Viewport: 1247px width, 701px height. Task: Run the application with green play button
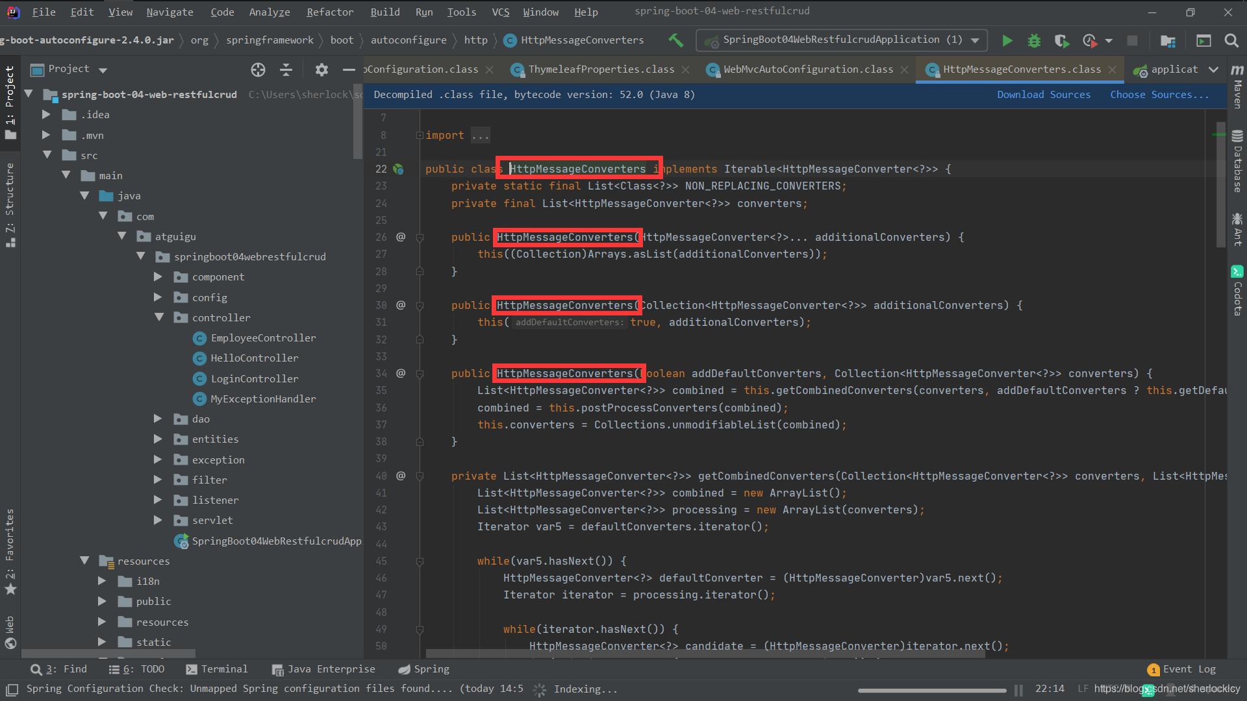point(1007,40)
